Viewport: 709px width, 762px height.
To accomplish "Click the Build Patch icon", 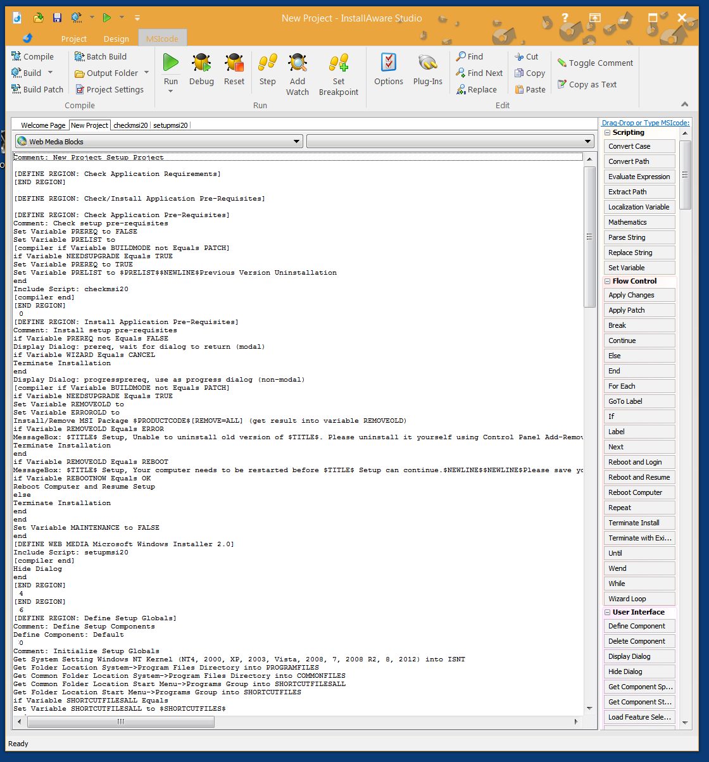I will (16, 89).
